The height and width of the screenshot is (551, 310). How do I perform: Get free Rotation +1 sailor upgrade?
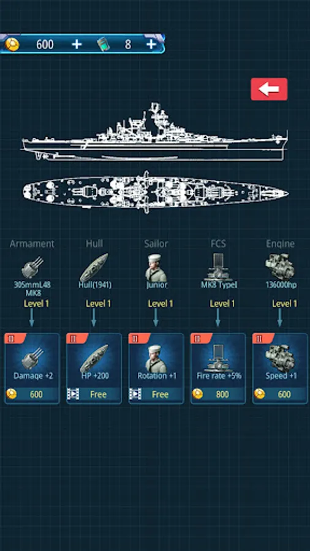[x=156, y=369]
